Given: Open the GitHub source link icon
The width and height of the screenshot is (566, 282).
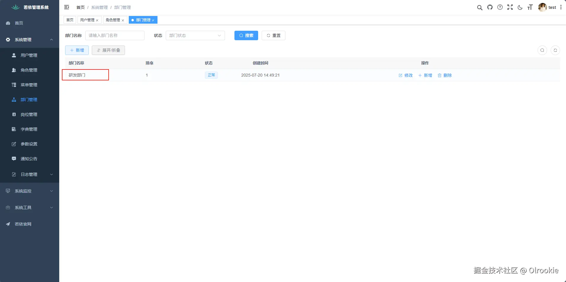Looking at the screenshot, I should pyautogui.click(x=490, y=7).
